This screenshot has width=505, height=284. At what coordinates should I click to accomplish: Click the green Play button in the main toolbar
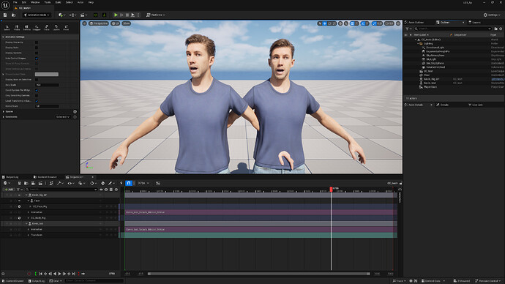116,15
